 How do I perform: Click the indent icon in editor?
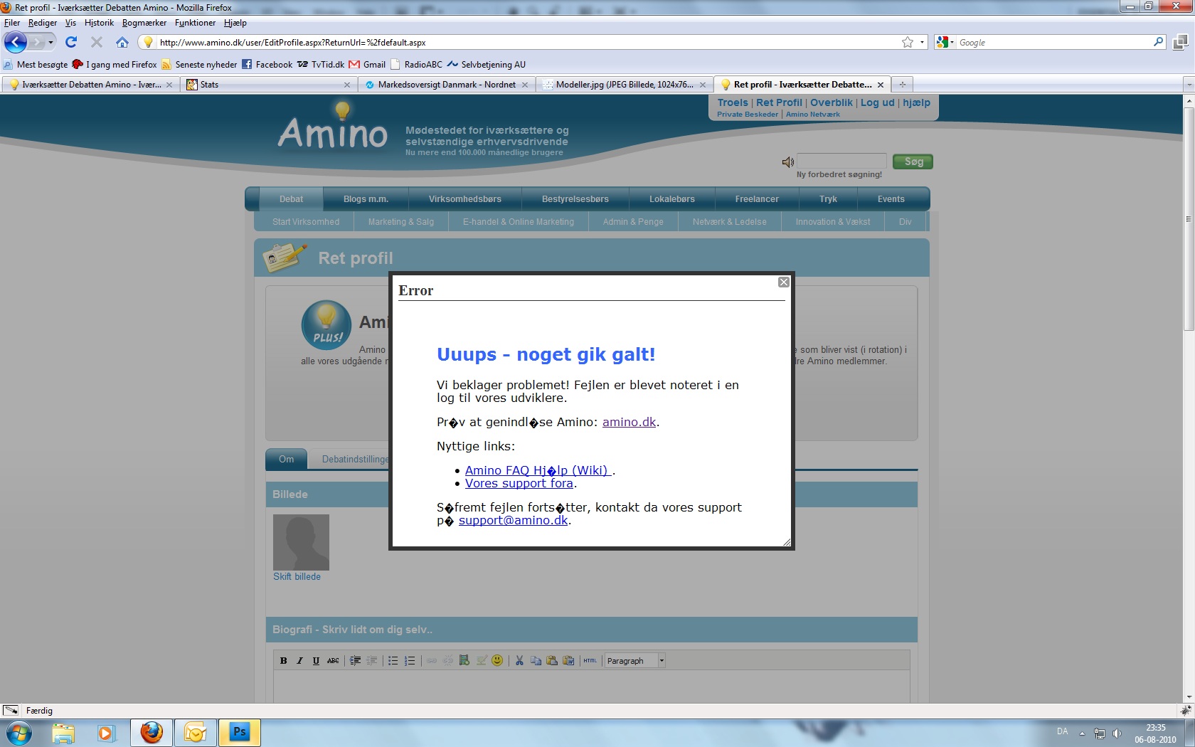click(x=355, y=660)
